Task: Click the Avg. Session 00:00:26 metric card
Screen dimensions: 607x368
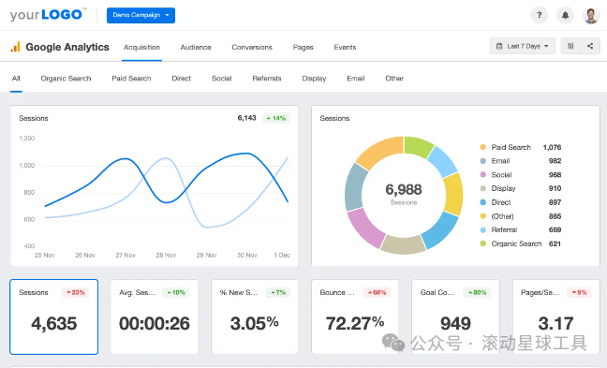Action: 155,316
